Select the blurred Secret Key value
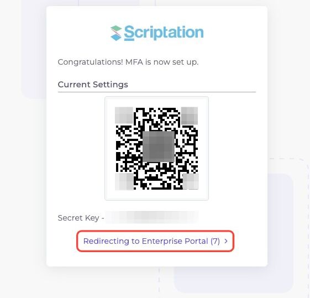The height and width of the screenshot is (298, 310). (152, 217)
